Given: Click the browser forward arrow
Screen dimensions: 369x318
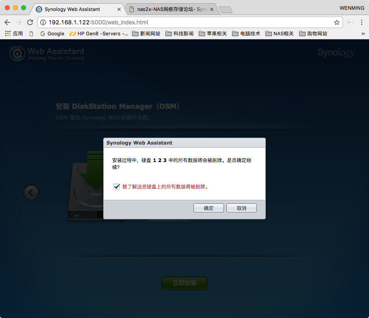Looking at the screenshot, I should click(x=19, y=22).
